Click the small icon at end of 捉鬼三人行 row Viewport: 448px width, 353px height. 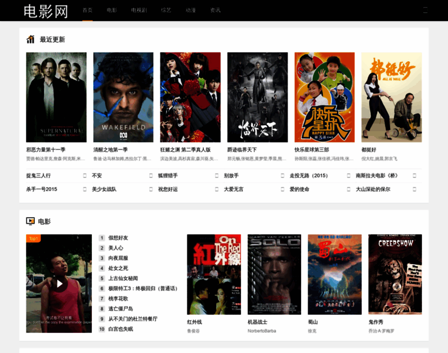84,176
